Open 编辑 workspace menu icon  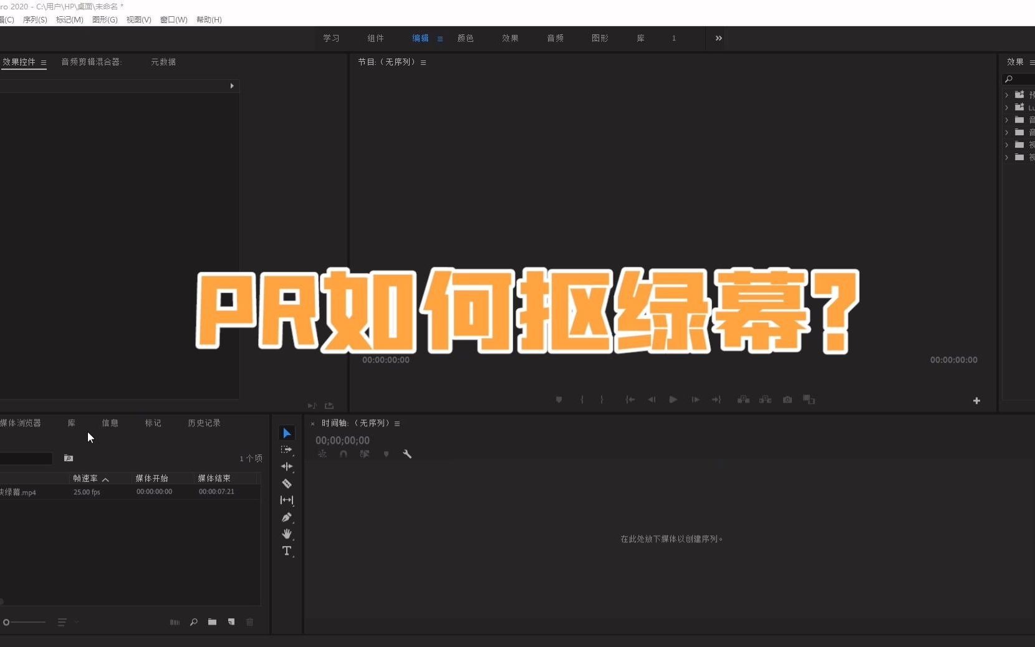[x=440, y=39]
